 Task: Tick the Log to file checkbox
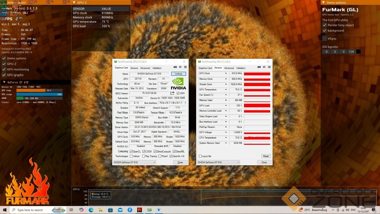[x=200, y=156]
